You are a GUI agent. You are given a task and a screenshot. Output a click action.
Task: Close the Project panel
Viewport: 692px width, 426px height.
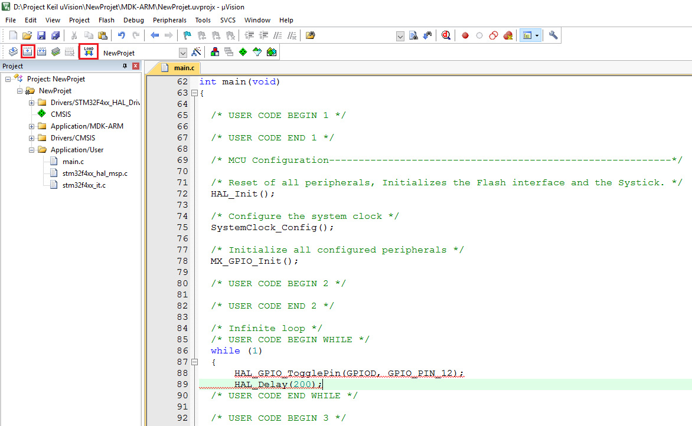pos(135,66)
